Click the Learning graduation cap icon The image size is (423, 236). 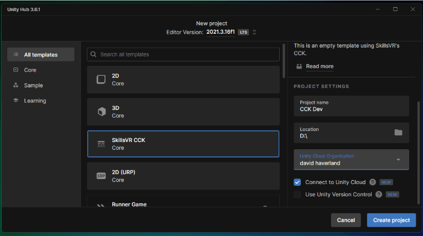click(x=15, y=101)
